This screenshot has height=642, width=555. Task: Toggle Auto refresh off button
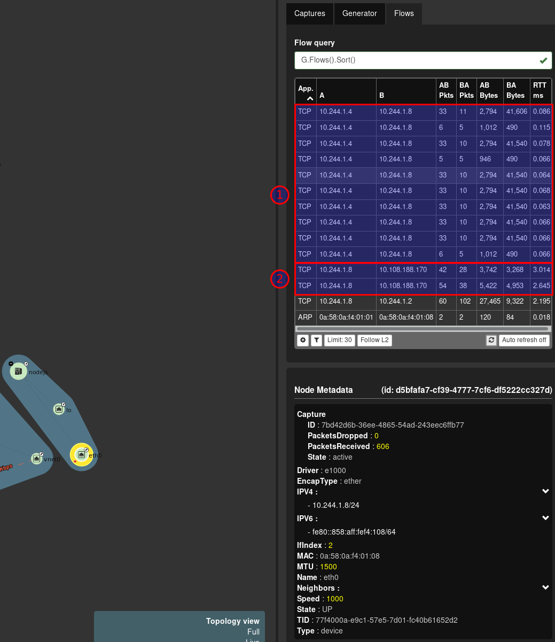tap(523, 340)
